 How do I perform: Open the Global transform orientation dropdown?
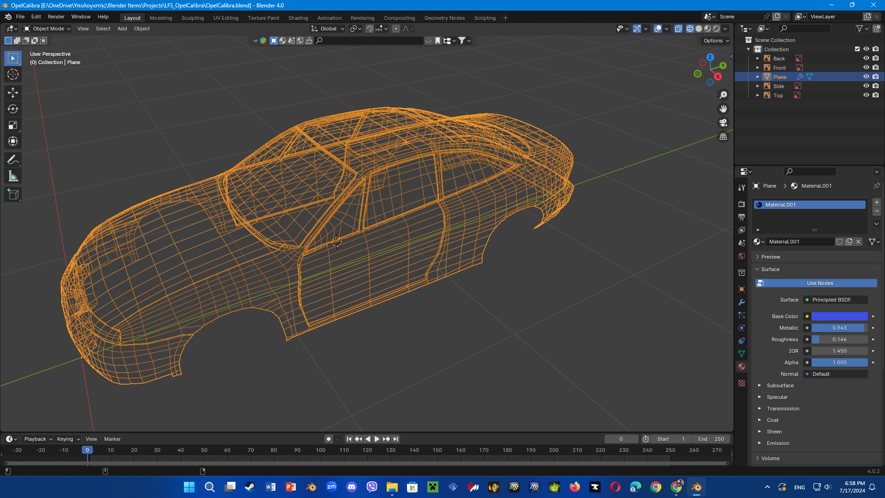coord(328,29)
